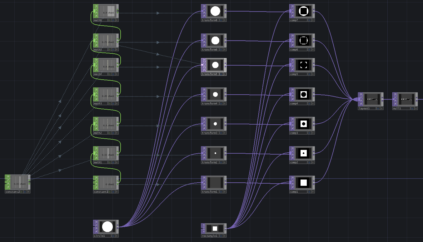The height and width of the screenshot is (242, 423).
Task: Toggle the viewer active flag on math6
Action: click(97, 6)
